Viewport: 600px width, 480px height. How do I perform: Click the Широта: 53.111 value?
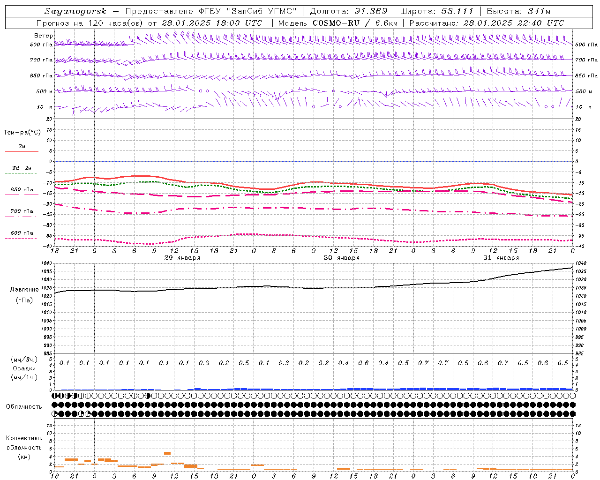coord(436,11)
